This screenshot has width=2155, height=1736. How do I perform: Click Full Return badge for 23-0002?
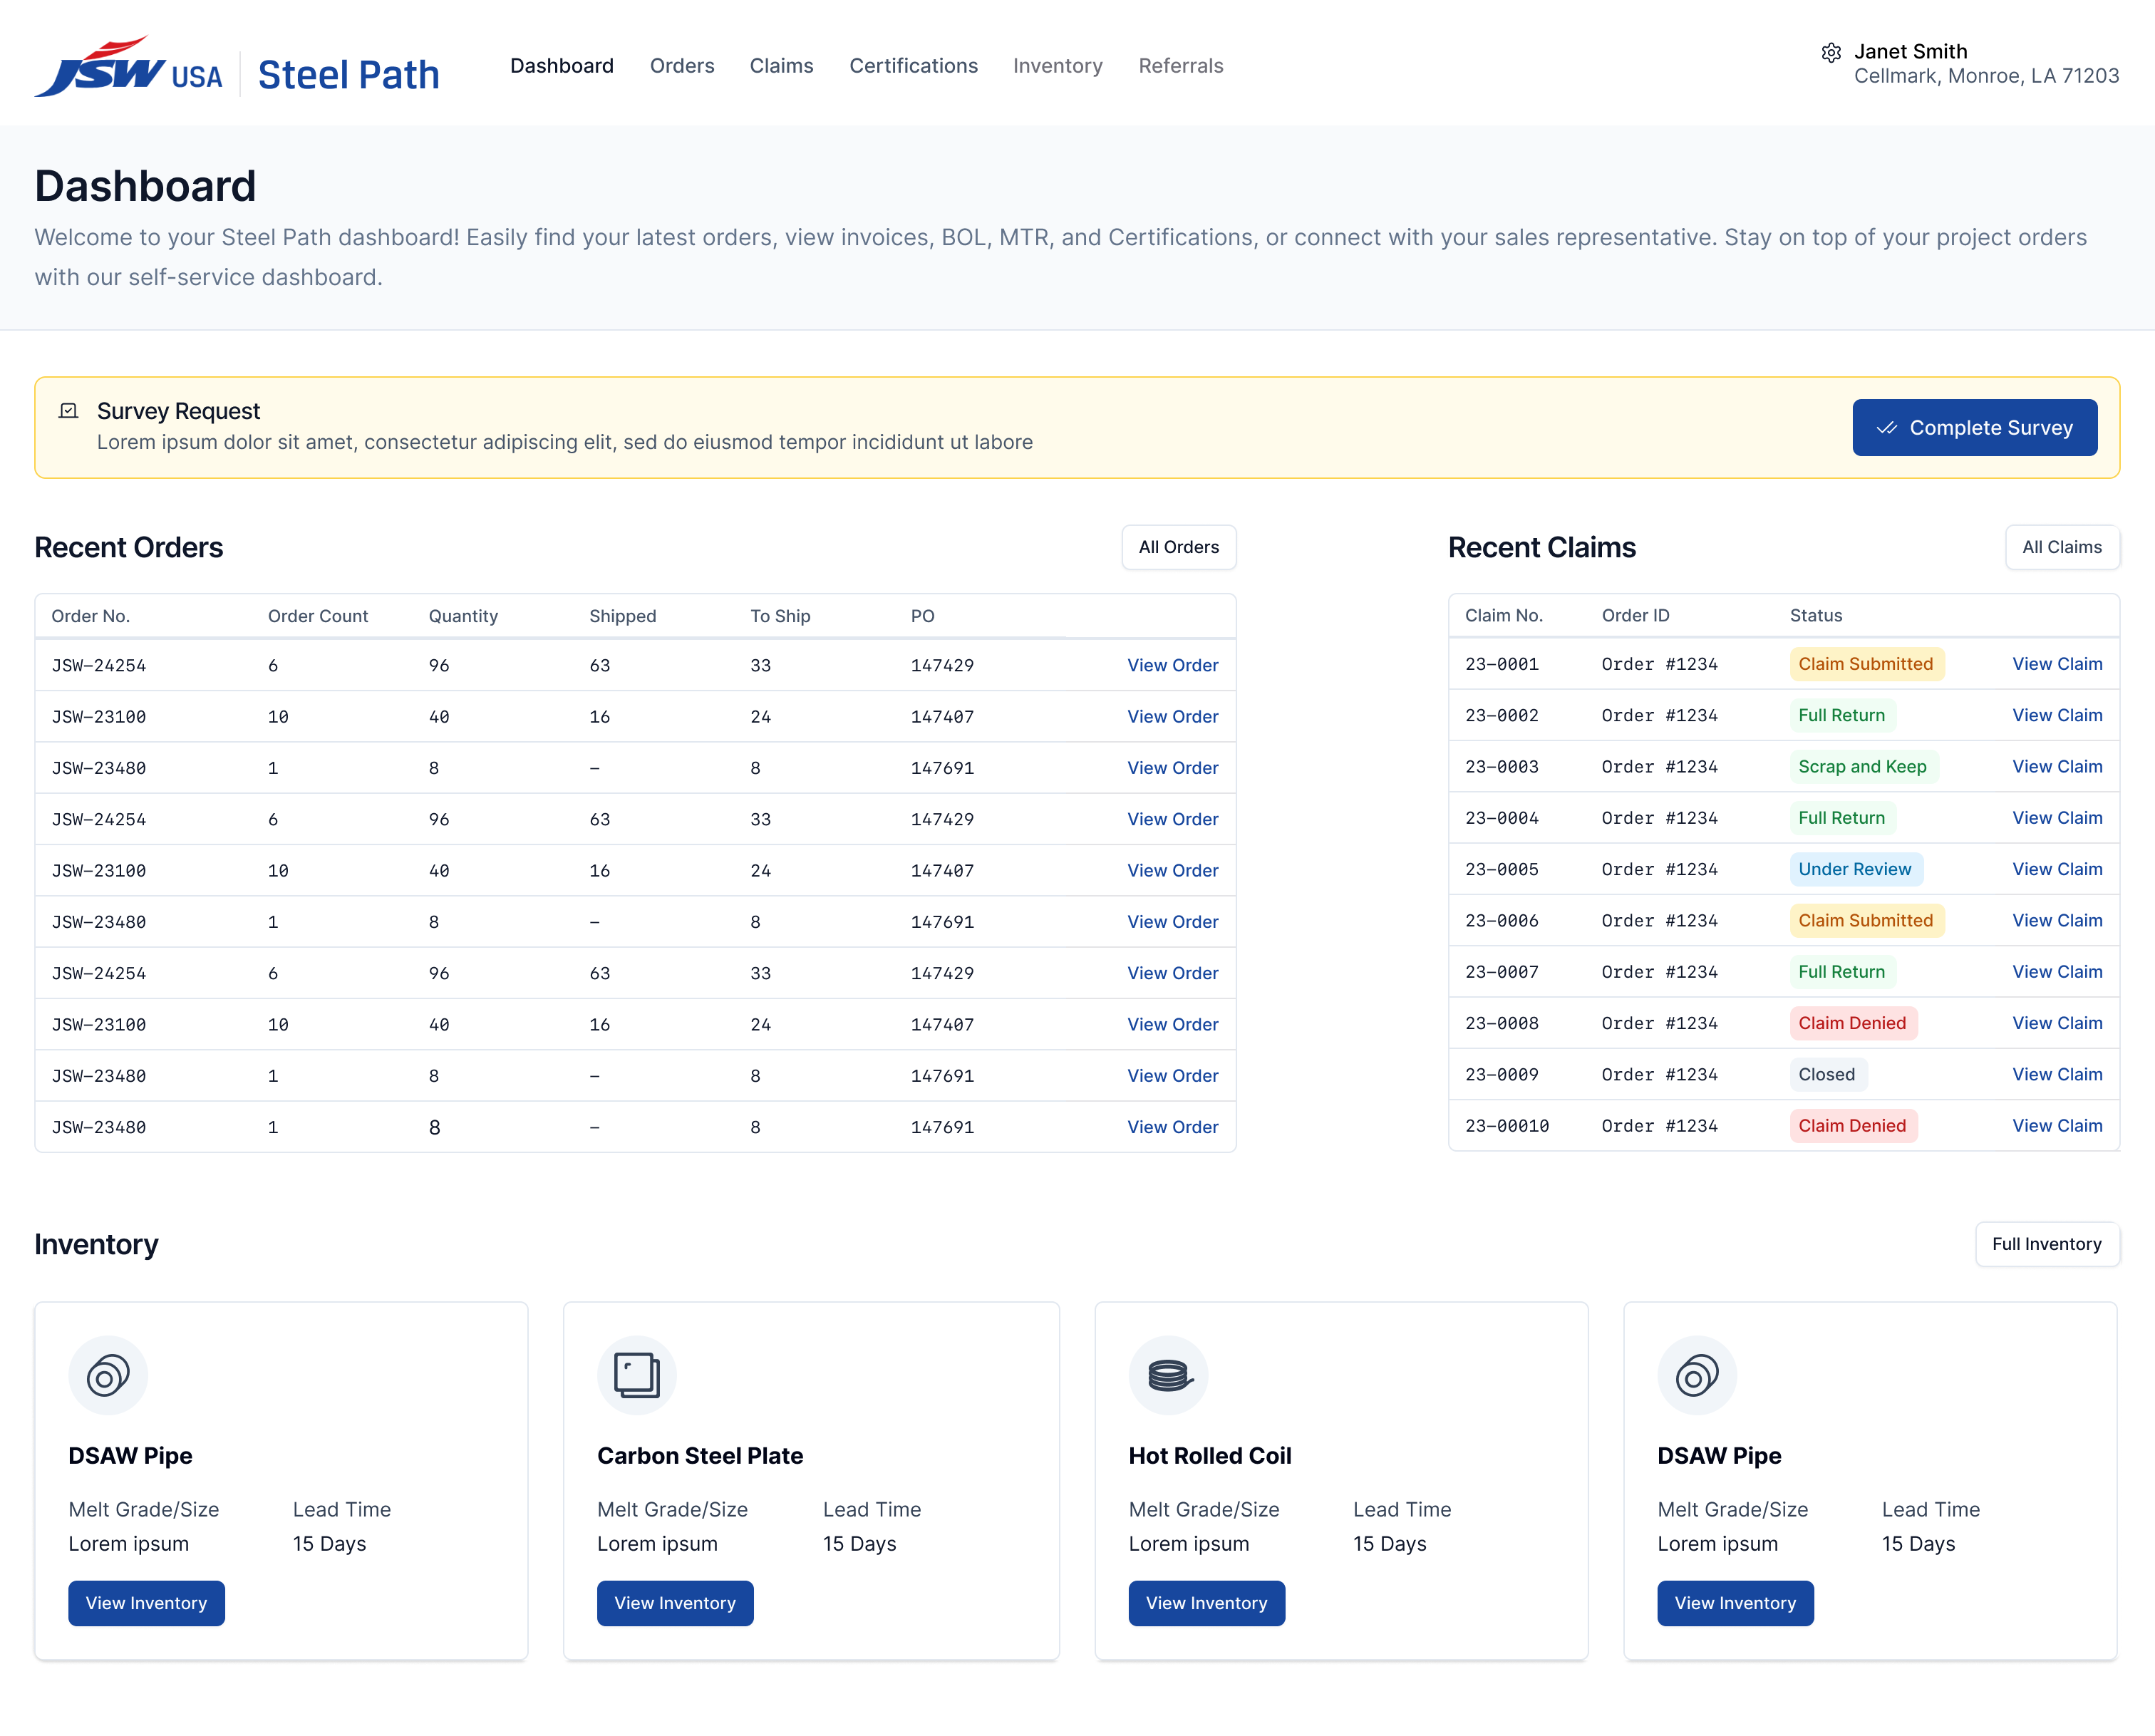point(1842,715)
